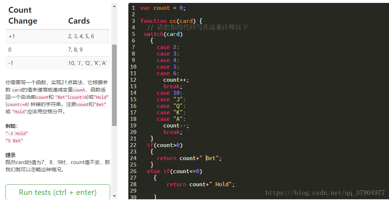The image size is (389, 200).
Task: Click the 'return count+" Hold";' line
Action: click(200, 184)
